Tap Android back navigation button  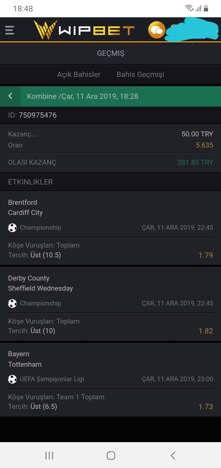(x=173, y=455)
